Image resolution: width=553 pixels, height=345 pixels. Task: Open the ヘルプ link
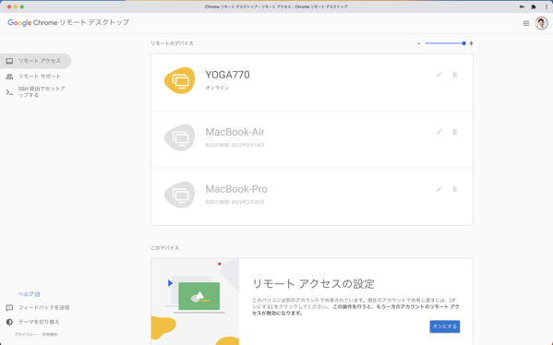tap(29, 294)
